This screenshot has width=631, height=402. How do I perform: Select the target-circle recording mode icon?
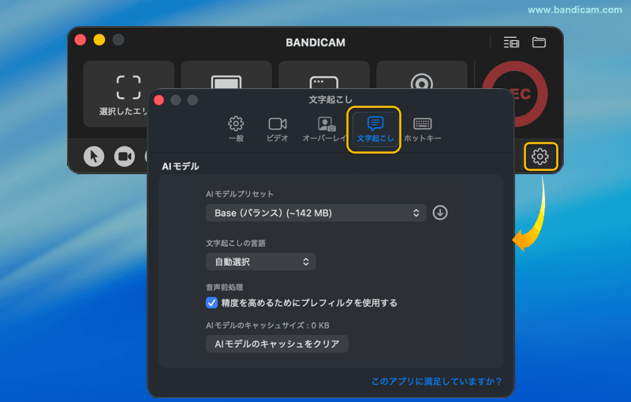pyautogui.click(x=422, y=75)
